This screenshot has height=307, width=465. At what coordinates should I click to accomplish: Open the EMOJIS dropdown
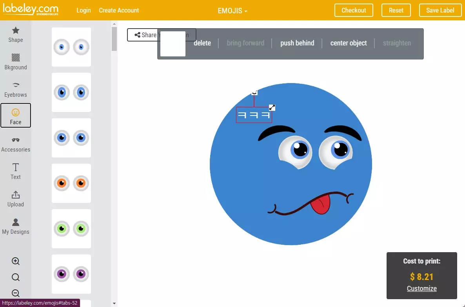232,11
